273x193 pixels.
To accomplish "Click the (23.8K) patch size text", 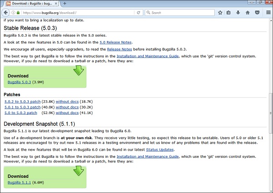I will click(x=48, y=101).
